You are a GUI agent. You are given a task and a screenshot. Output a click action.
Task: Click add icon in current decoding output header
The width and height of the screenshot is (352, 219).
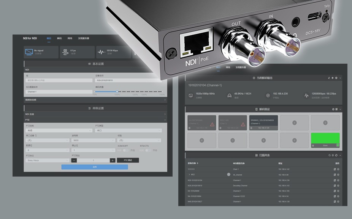333,78
